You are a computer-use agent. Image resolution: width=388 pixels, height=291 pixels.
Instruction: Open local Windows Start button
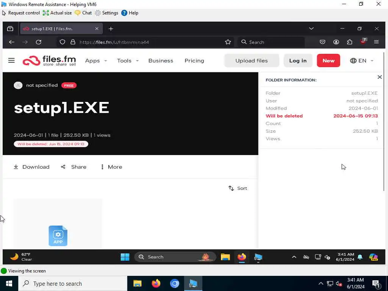[x=9, y=283]
